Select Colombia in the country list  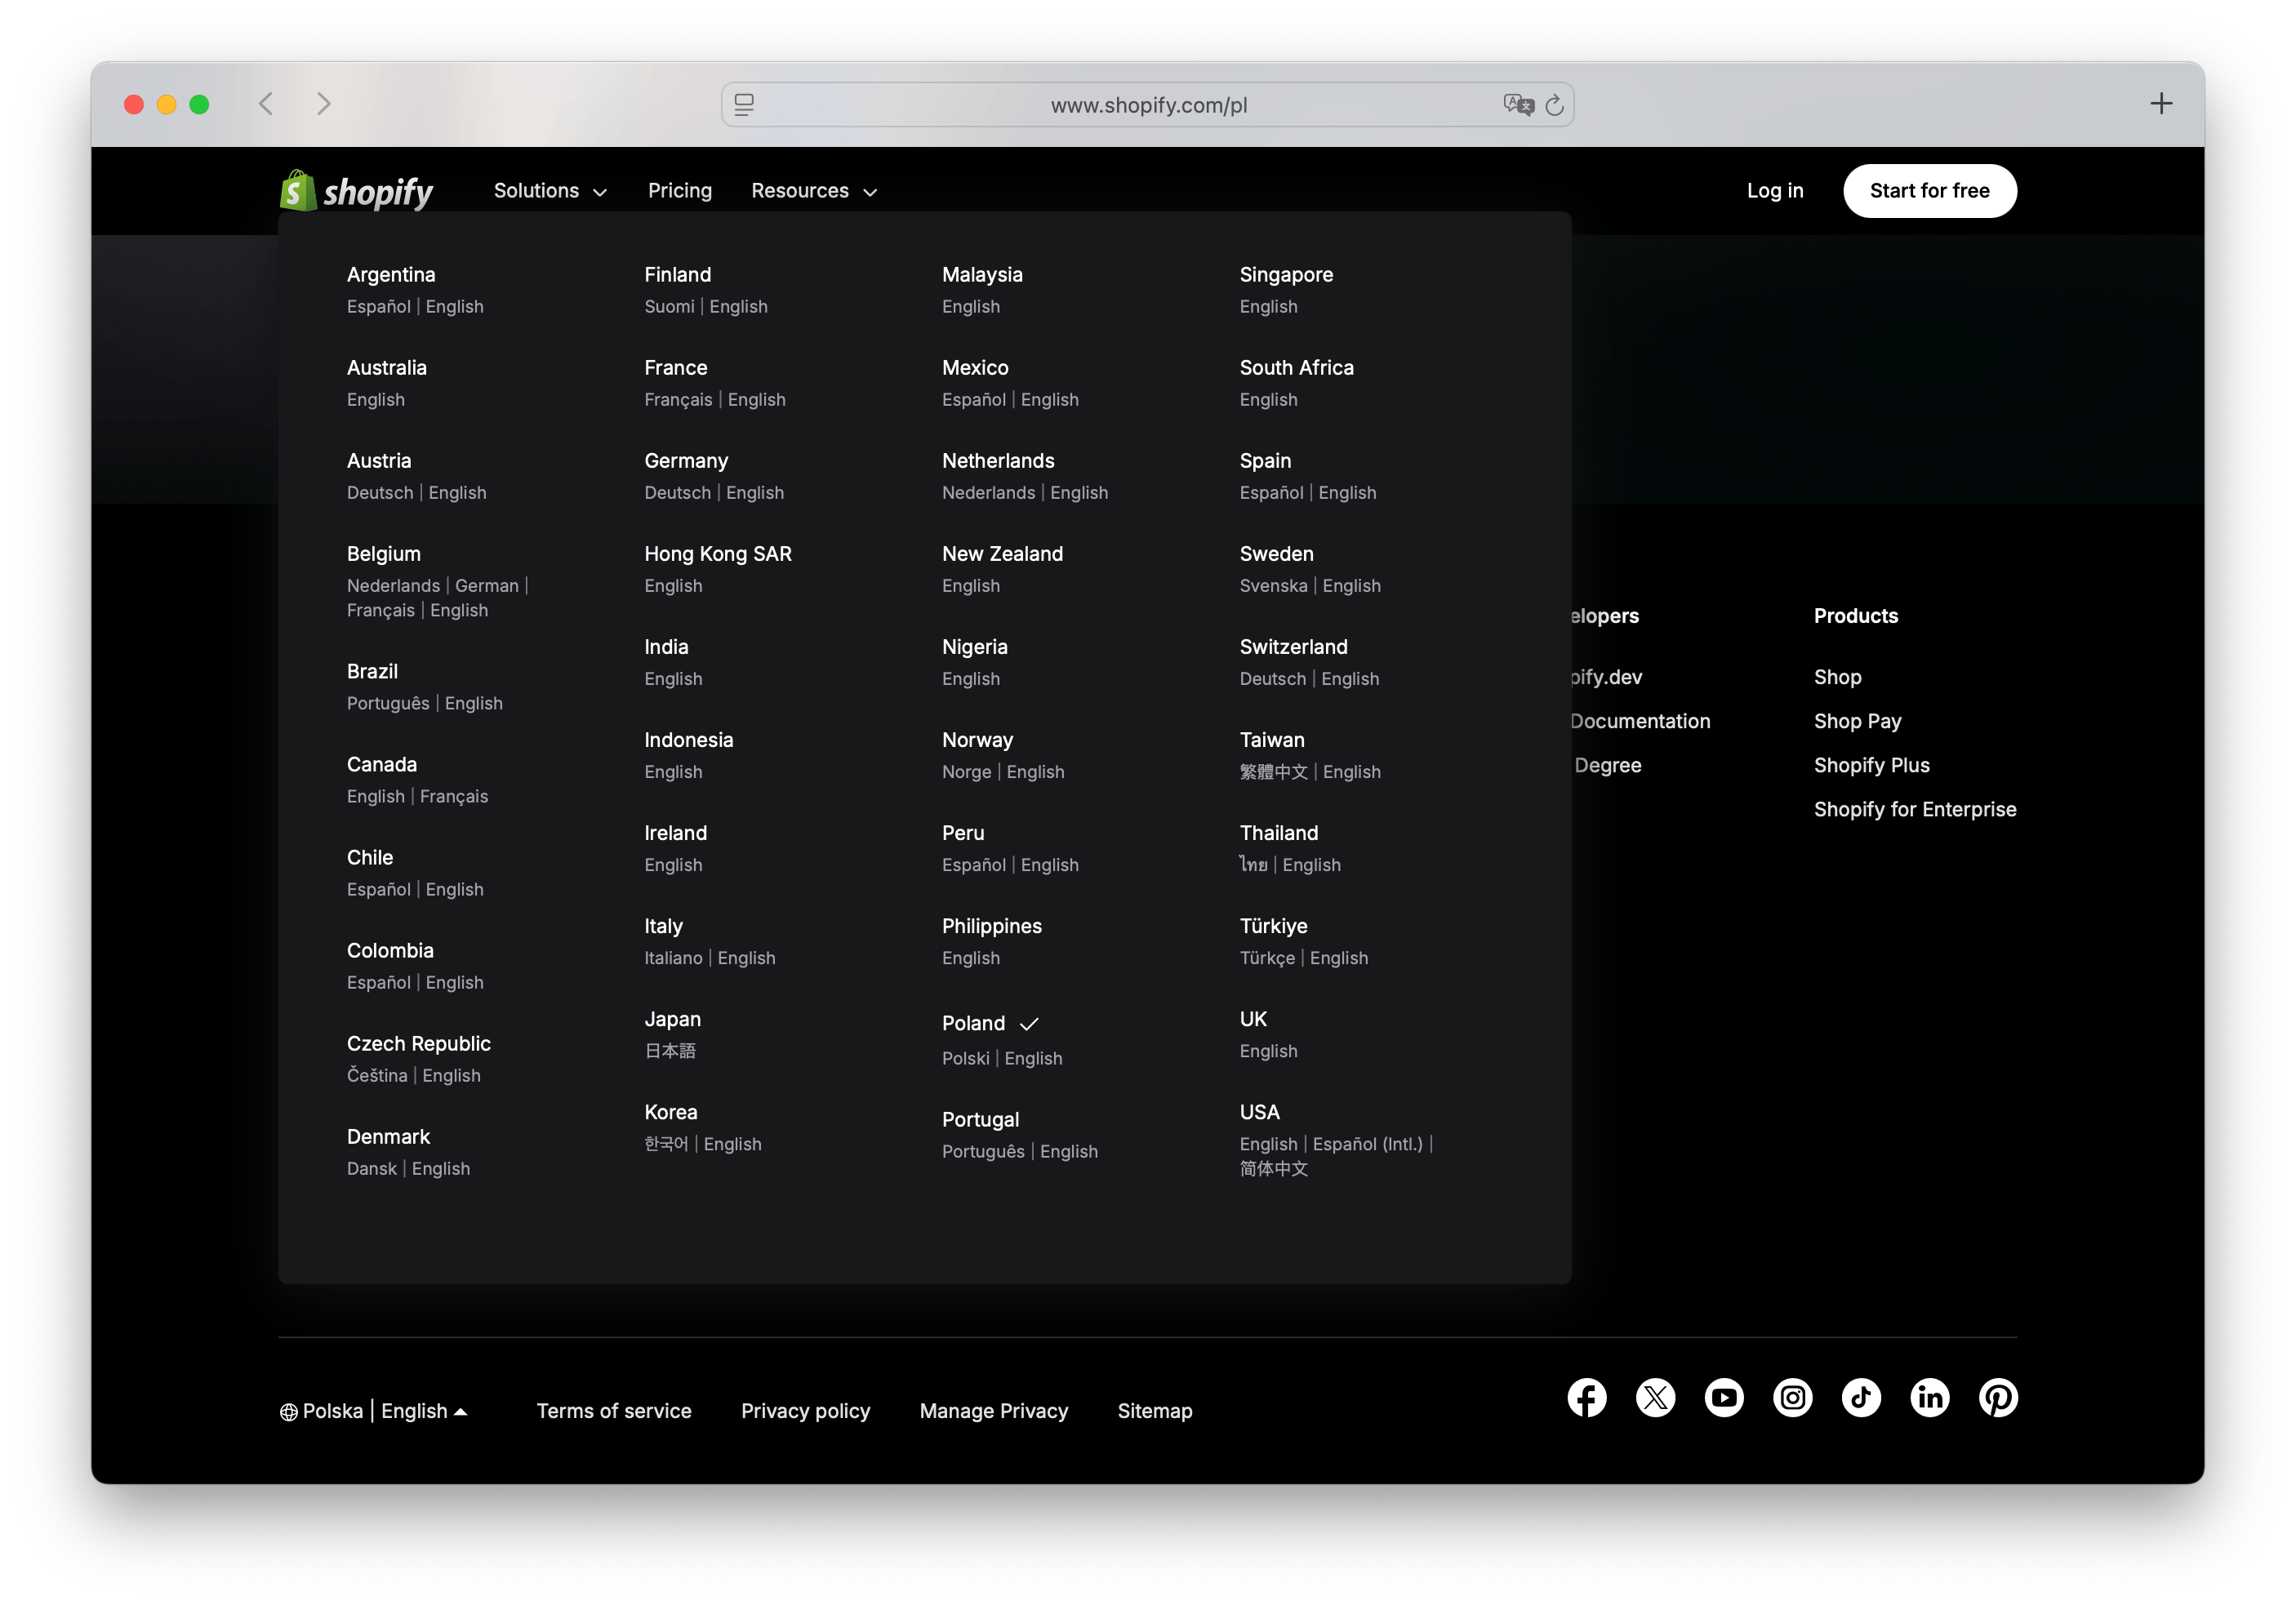coord(390,951)
